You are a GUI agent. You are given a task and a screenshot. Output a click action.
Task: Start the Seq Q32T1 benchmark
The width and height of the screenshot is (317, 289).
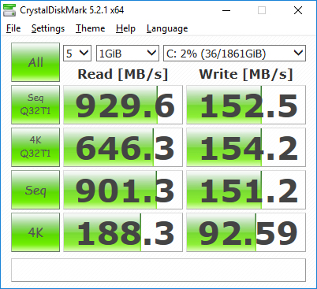click(35, 105)
